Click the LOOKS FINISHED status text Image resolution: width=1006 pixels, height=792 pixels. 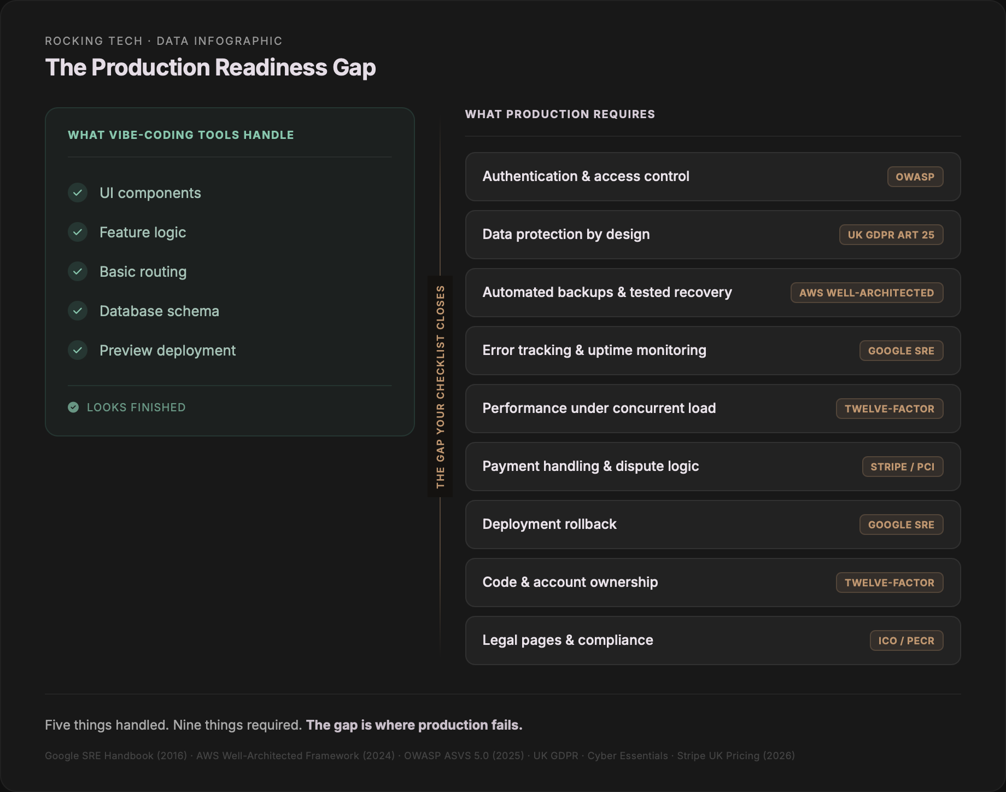(136, 407)
